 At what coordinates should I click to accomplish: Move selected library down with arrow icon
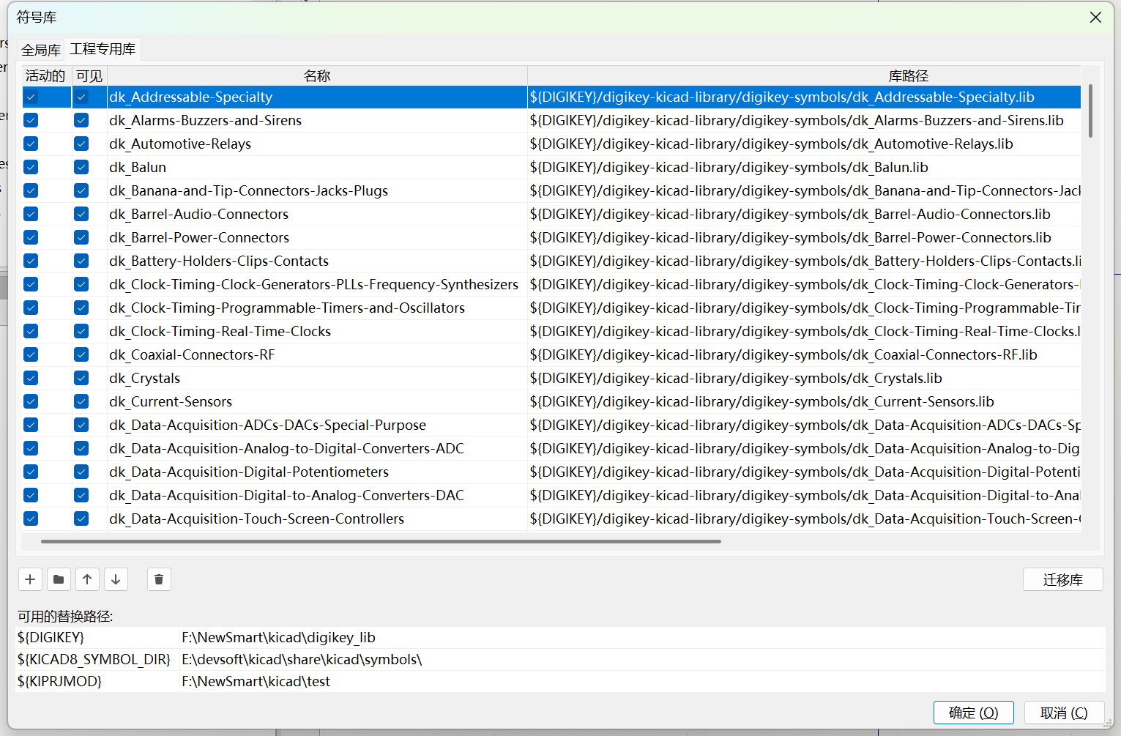116,579
